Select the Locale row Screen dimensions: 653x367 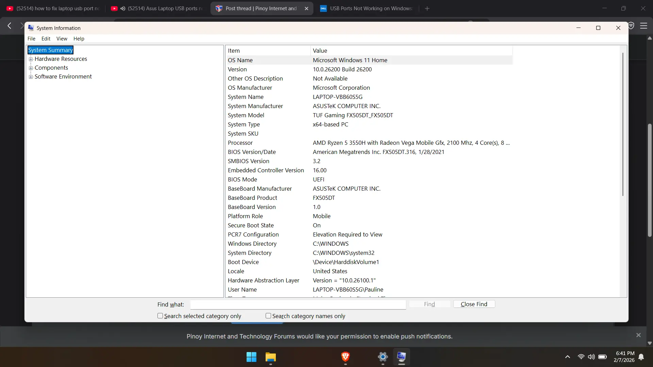[370, 271]
